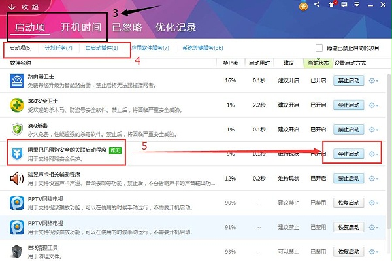
Task: Click the 昨天 green tag
Action: coord(115,150)
